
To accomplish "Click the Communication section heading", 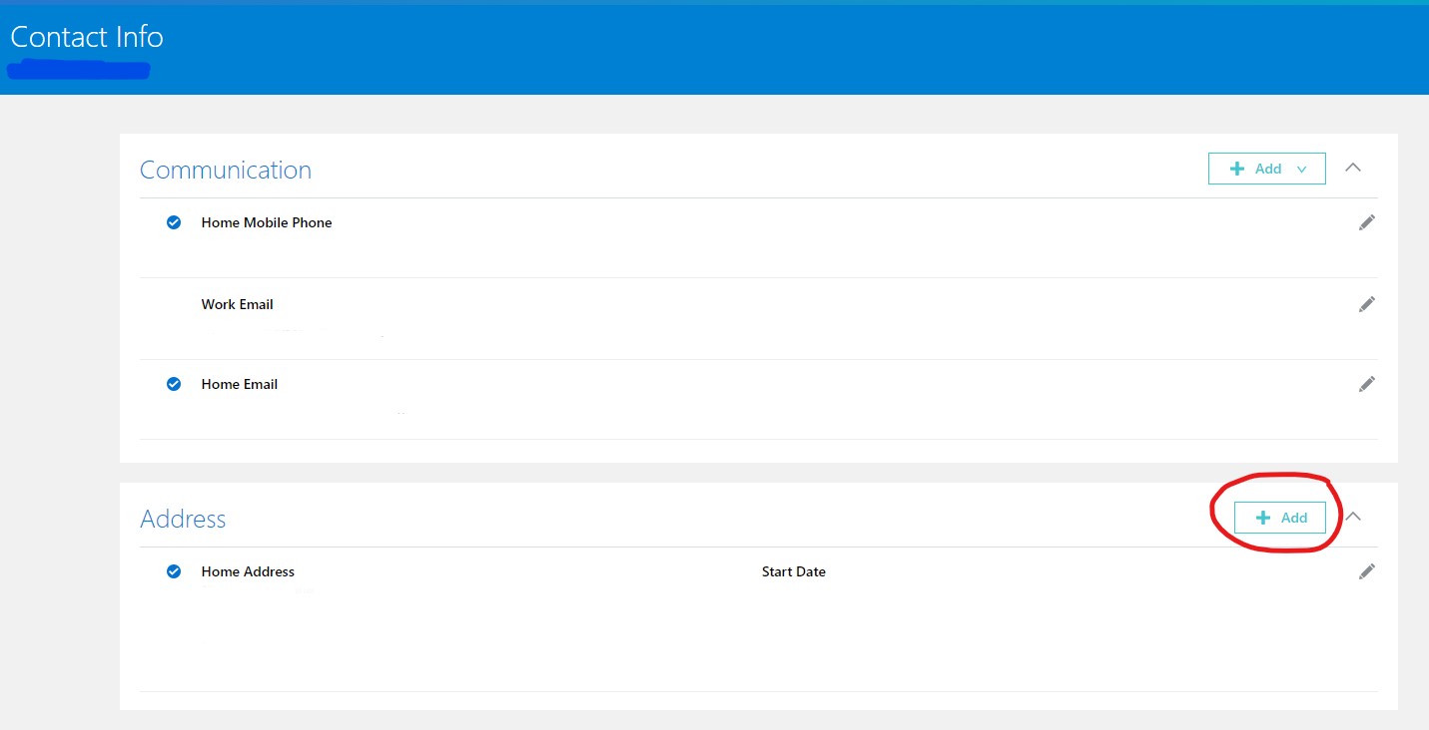I will pyautogui.click(x=226, y=170).
